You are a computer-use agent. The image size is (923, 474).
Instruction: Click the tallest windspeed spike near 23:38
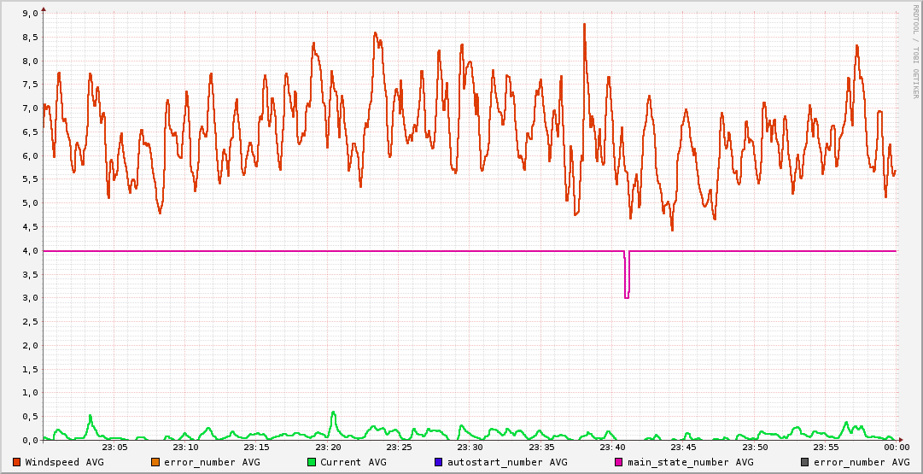pyautogui.click(x=585, y=26)
